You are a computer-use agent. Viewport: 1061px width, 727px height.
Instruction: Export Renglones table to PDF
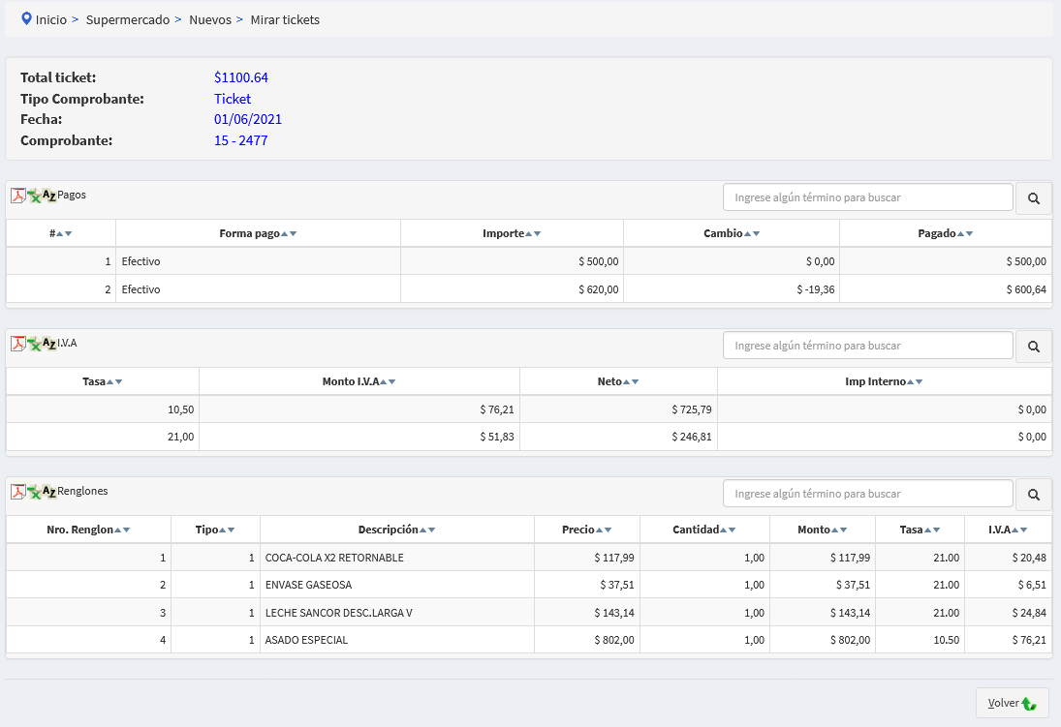[18, 492]
